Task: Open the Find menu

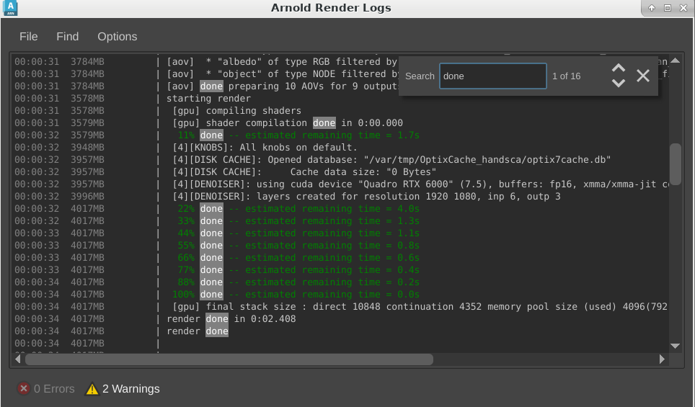Action: (67, 36)
